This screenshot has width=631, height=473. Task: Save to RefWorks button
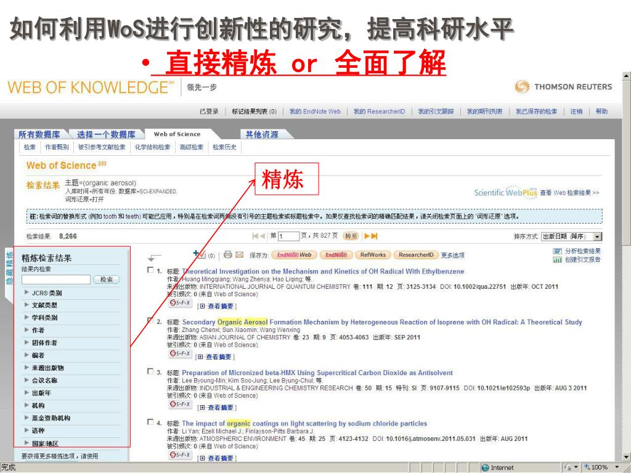[373, 255]
